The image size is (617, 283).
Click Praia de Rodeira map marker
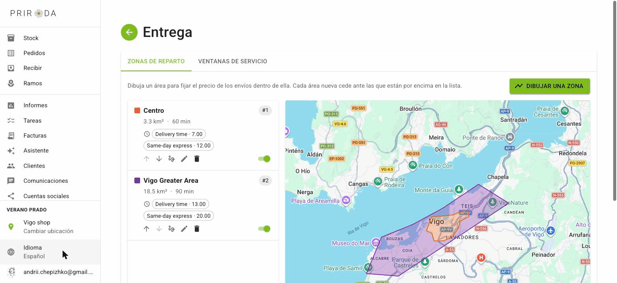(x=378, y=182)
